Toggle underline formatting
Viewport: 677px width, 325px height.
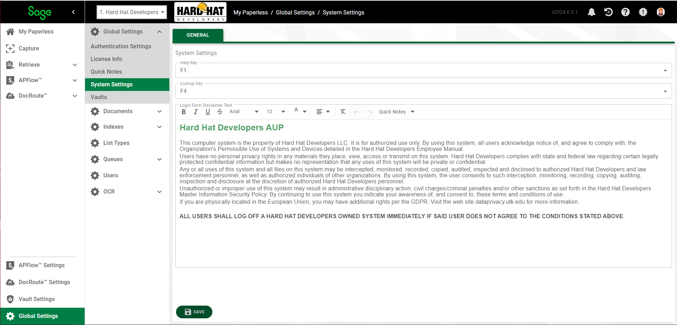208,112
